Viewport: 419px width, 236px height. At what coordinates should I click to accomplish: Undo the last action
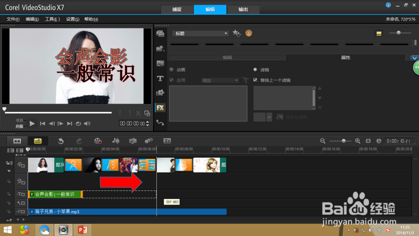coord(61,141)
